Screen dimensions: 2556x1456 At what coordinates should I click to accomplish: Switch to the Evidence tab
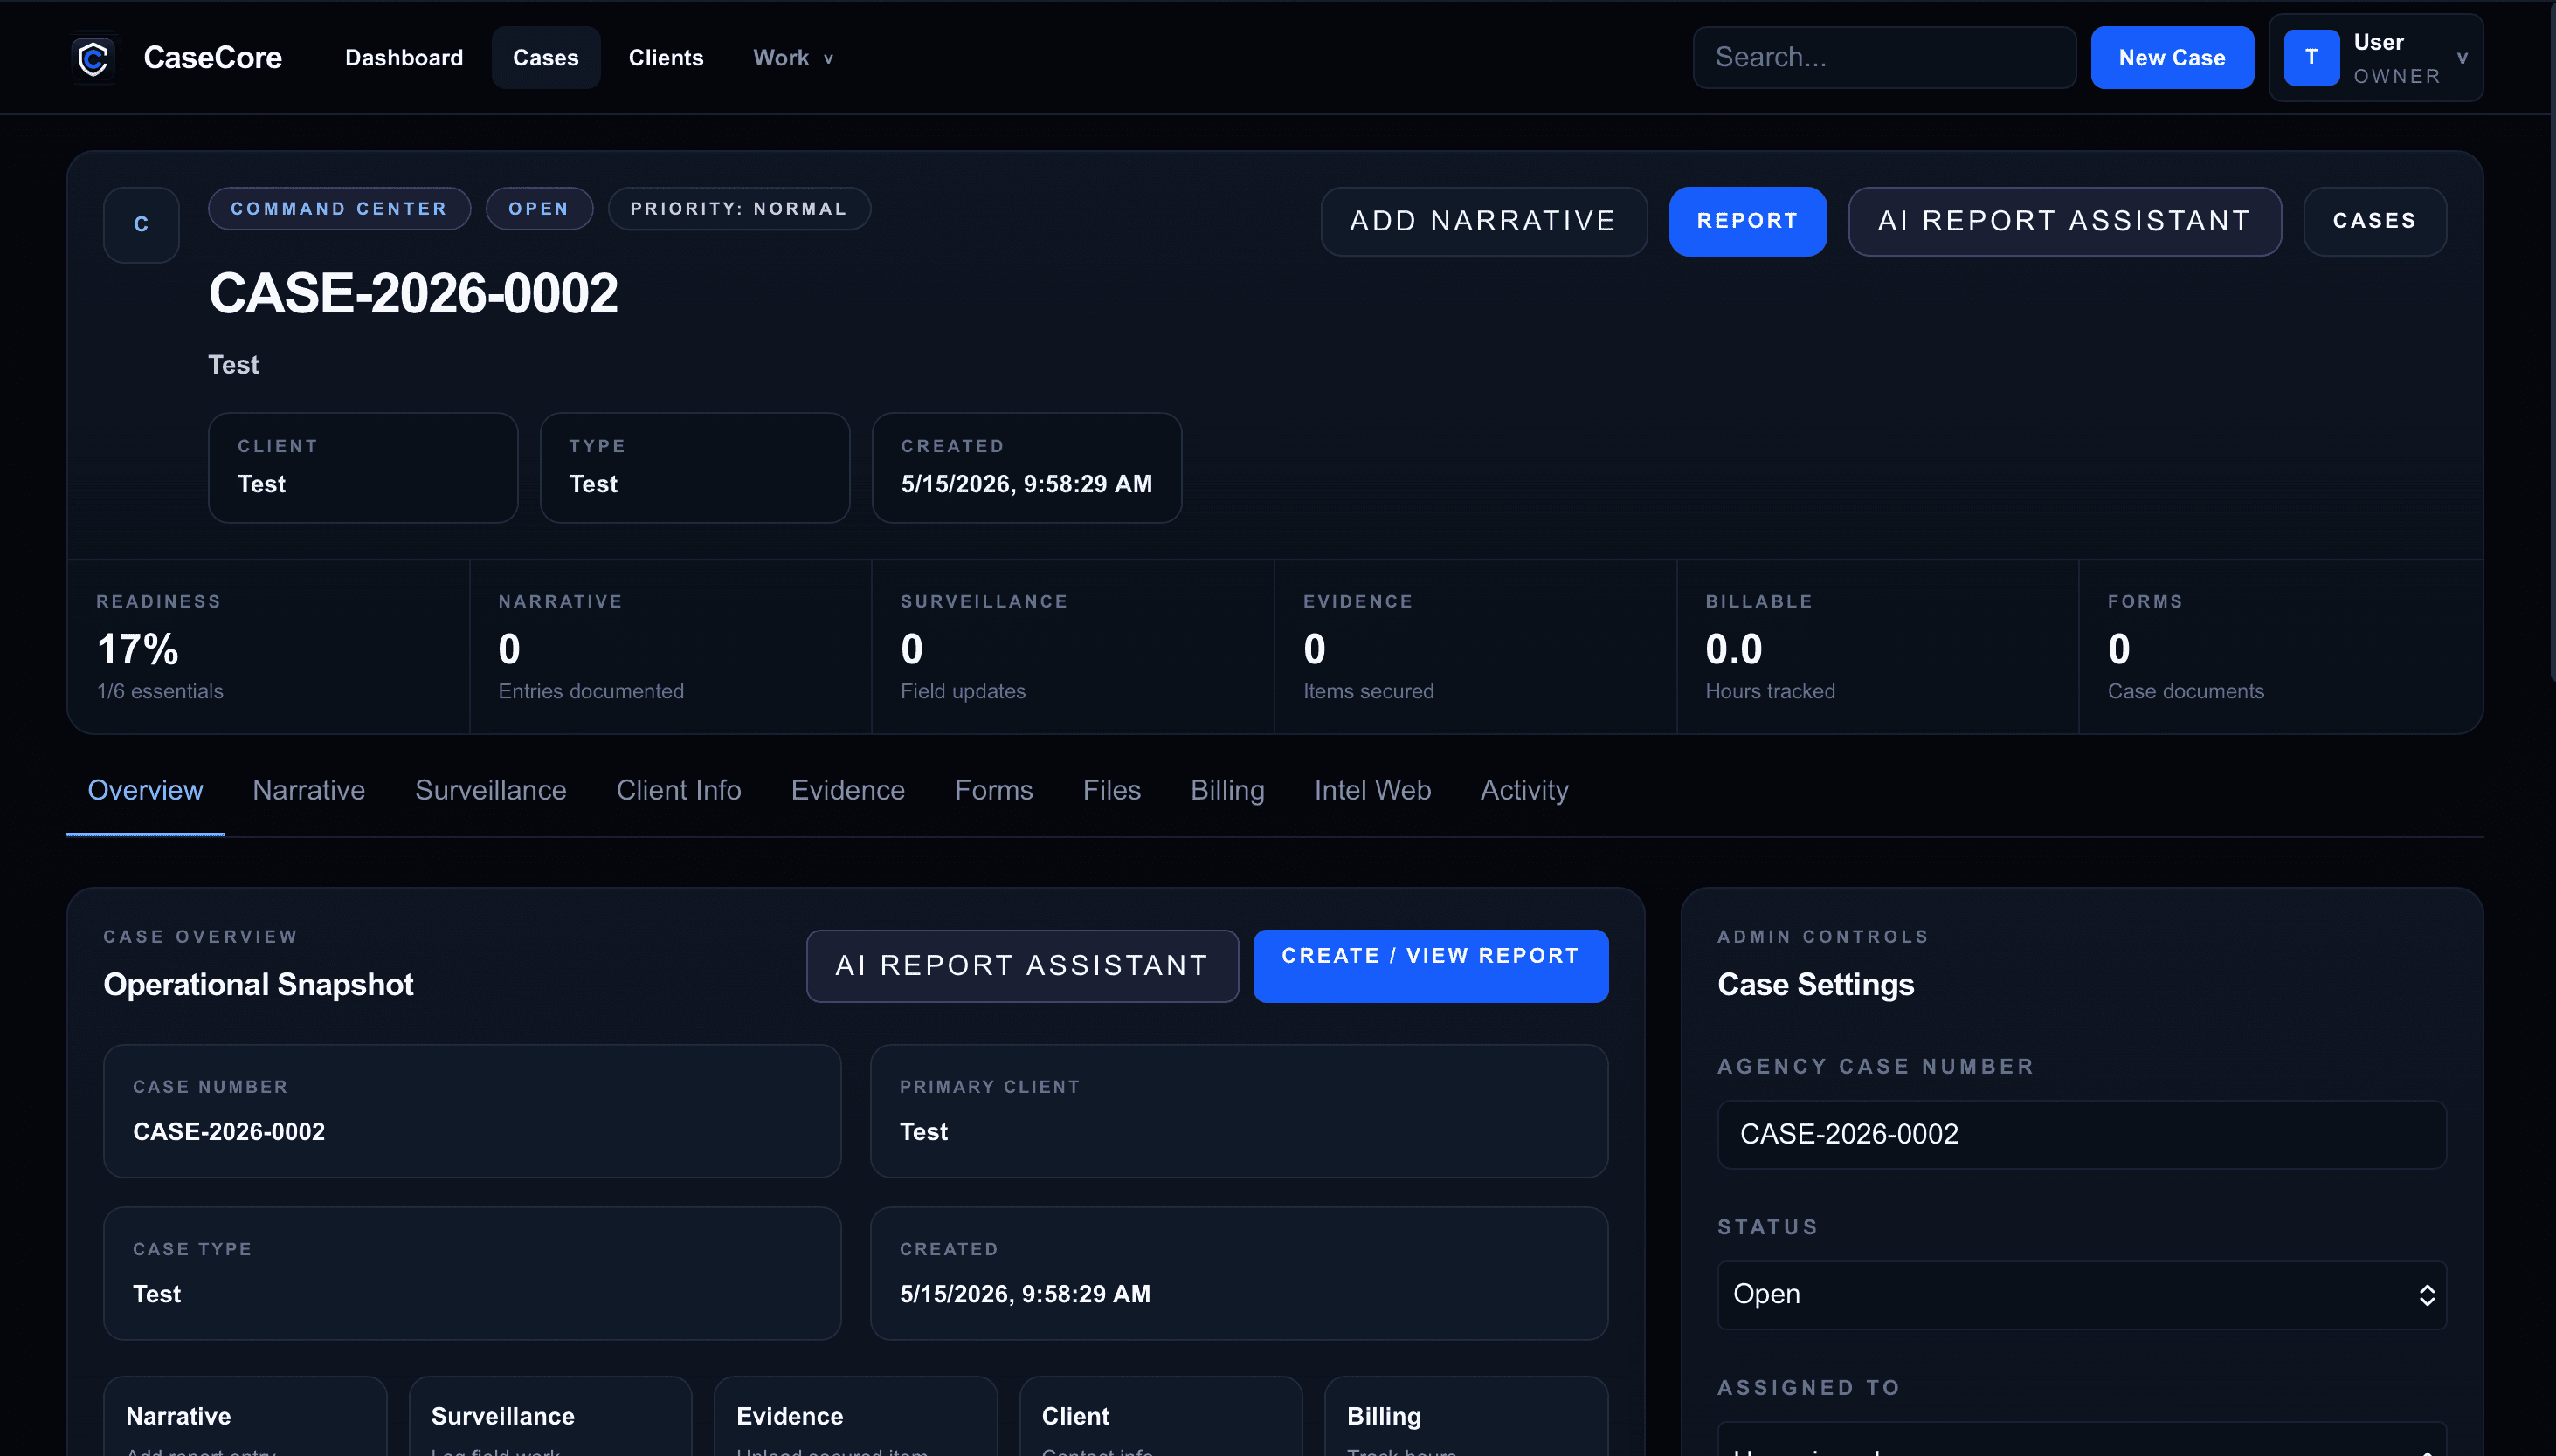click(x=847, y=790)
